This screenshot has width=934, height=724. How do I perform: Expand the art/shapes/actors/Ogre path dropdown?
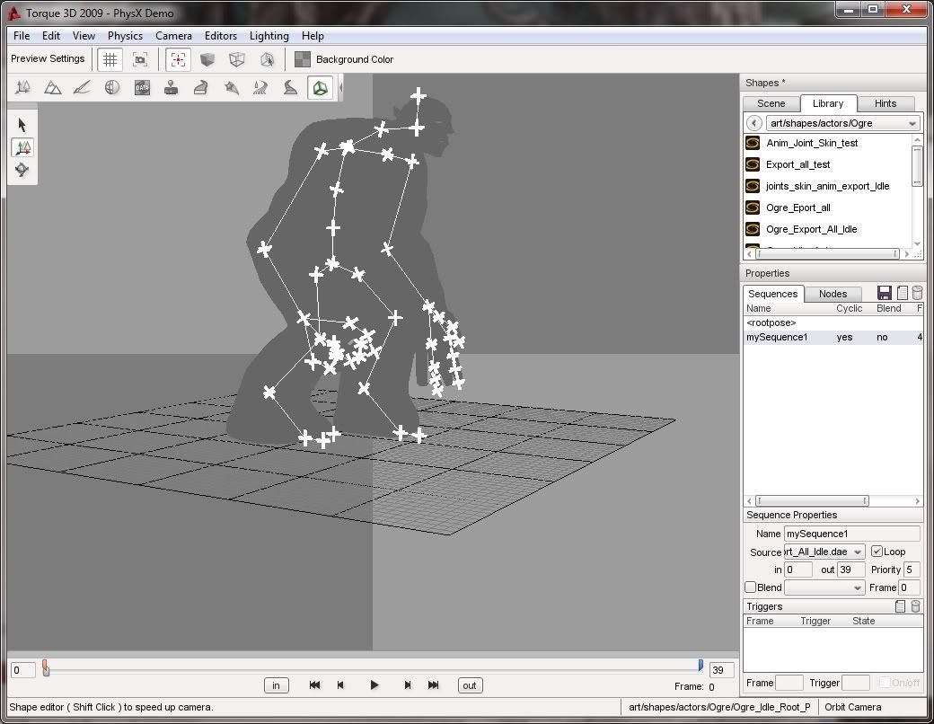coord(912,123)
